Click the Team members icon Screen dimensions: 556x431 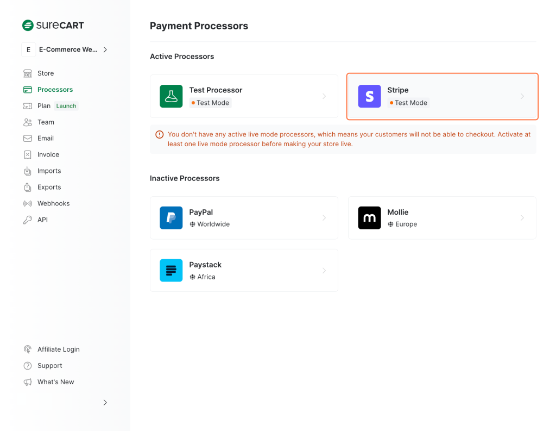click(x=27, y=122)
